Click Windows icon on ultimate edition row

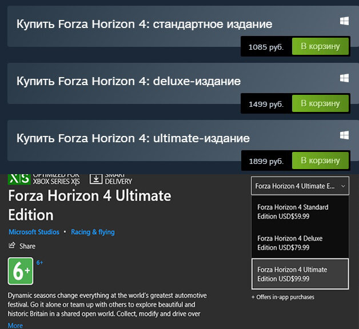344,135
